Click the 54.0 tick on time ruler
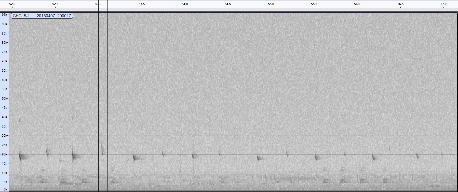This screenshot has width=458, height=192. 185,4
